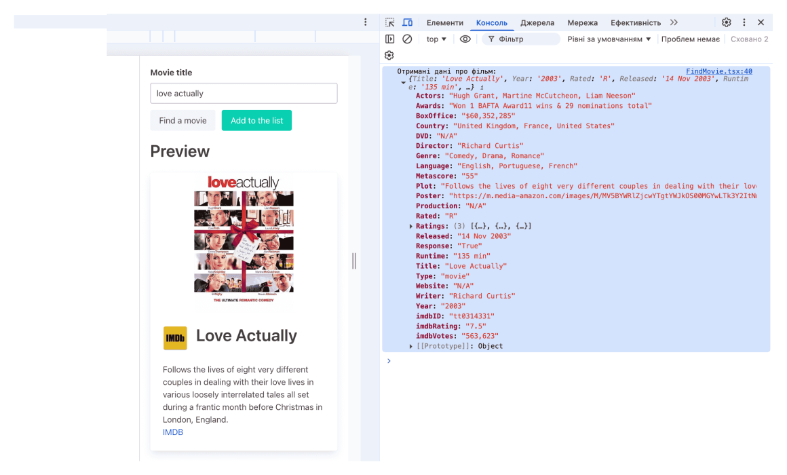This screenshot has width=787, height=475.
Task: Open console settings gear below toolbar
Action: click(389, 56)
